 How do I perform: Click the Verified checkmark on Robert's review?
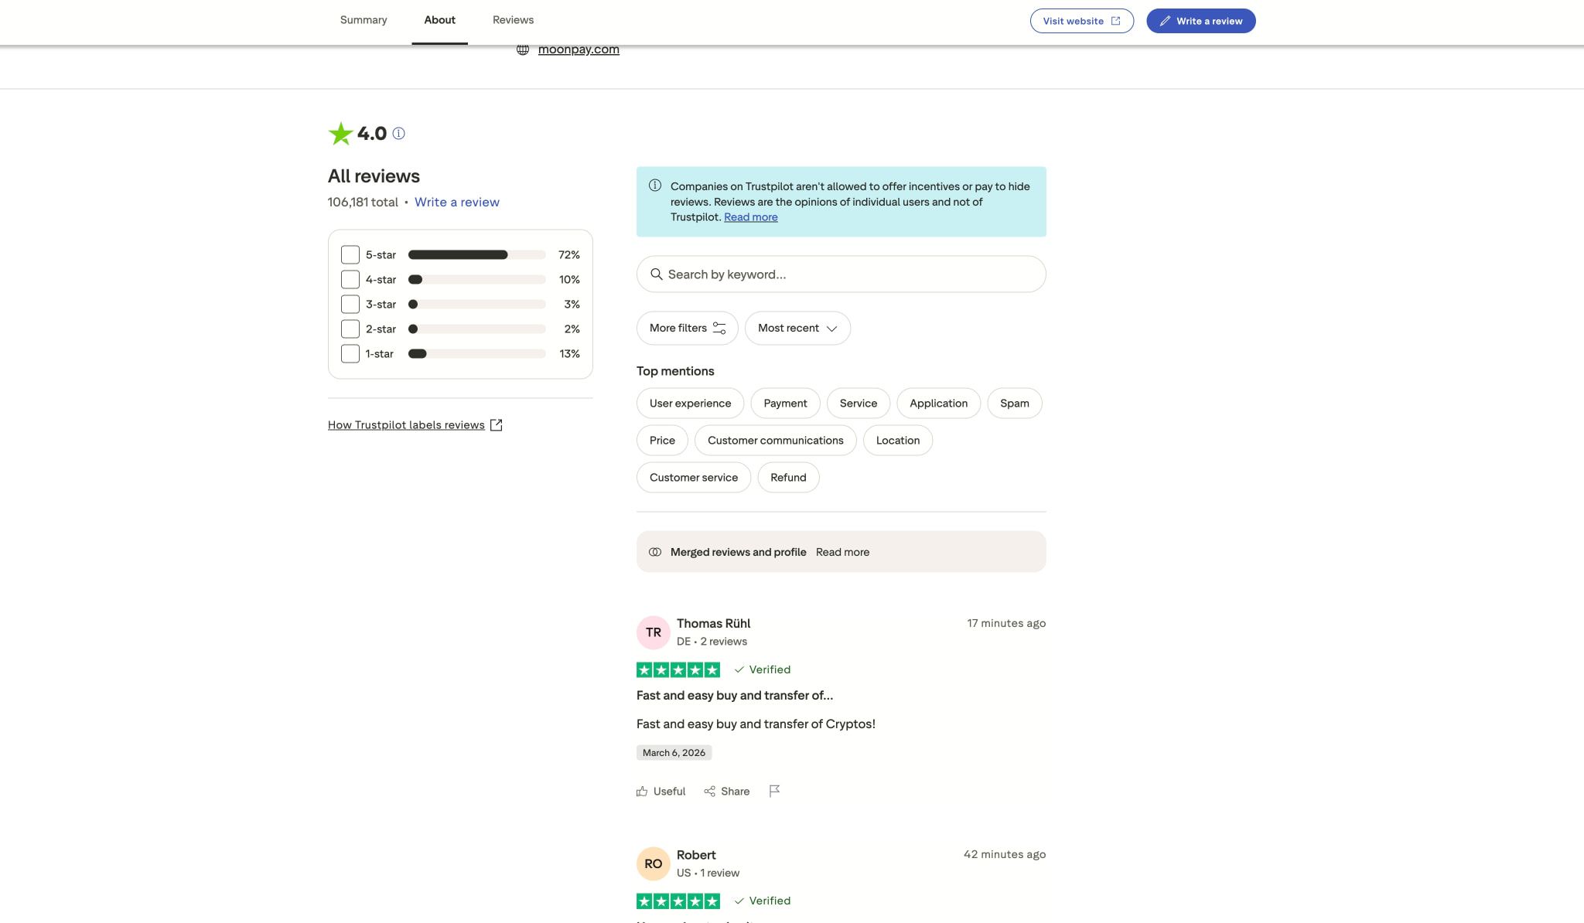tap(739, 901)
